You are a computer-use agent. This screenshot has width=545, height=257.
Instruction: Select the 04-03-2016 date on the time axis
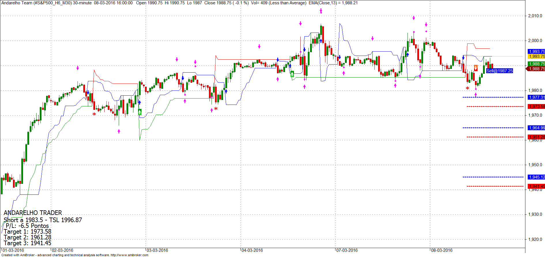coord(252,250)
